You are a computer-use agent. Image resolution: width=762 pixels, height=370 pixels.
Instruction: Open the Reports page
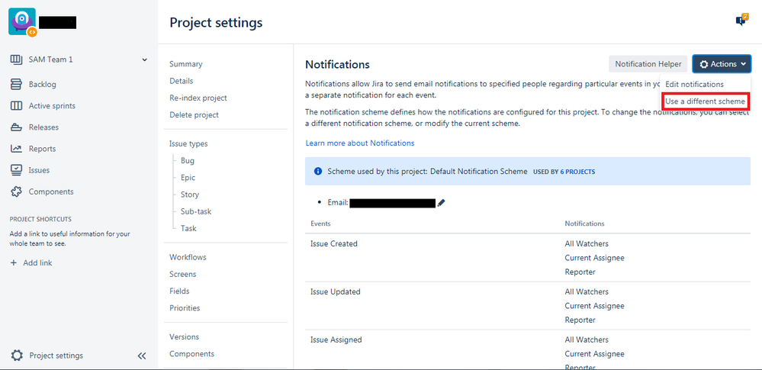42,149
